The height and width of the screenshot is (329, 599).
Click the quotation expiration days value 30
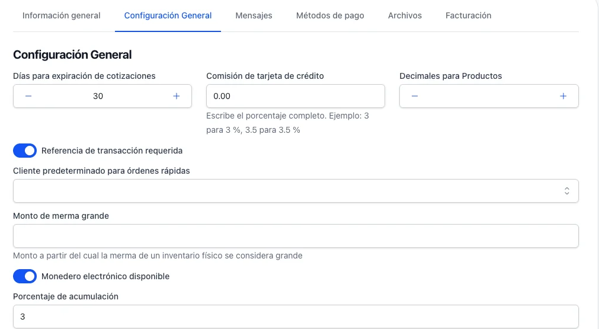[98, 96]
